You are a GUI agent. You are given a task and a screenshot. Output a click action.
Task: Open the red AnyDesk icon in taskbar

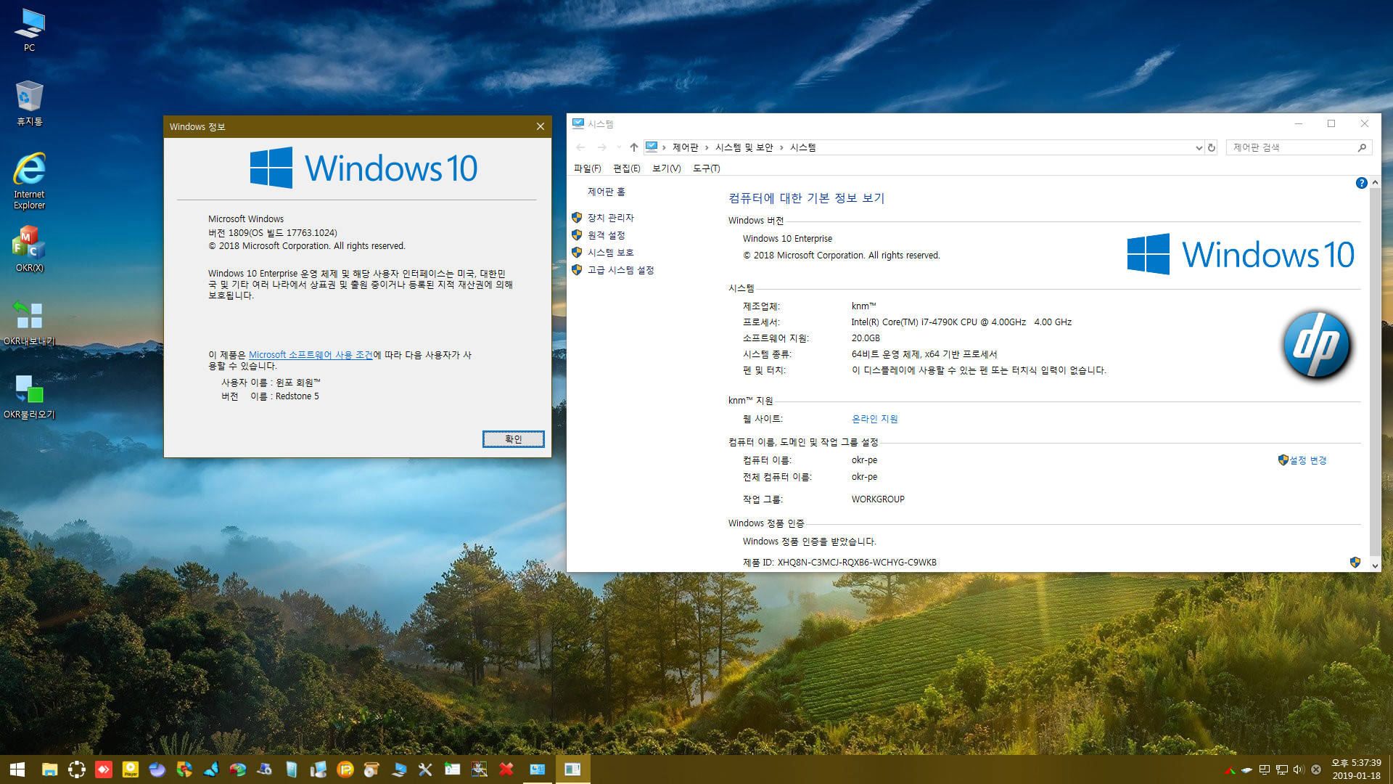(x=104, y=769)
